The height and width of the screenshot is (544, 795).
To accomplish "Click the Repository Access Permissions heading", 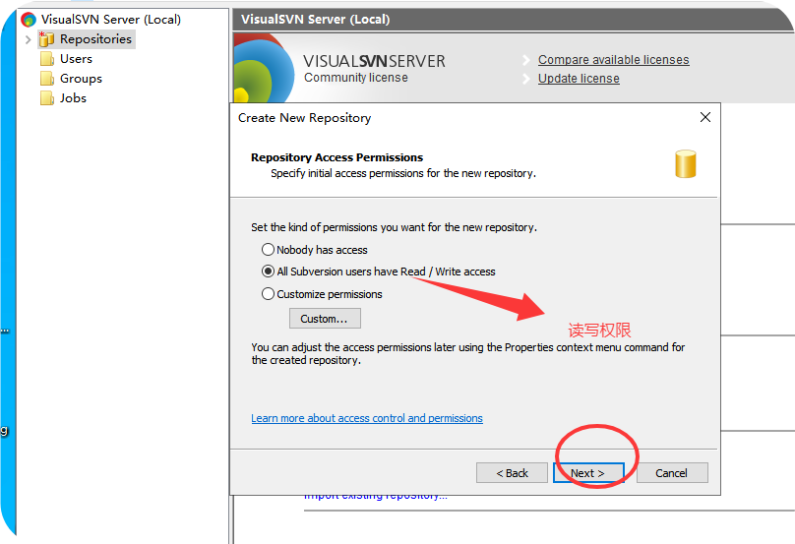I will point(336,157).
